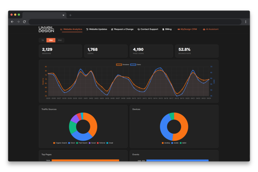Open a new tab with plus icon

coord(70,15)
